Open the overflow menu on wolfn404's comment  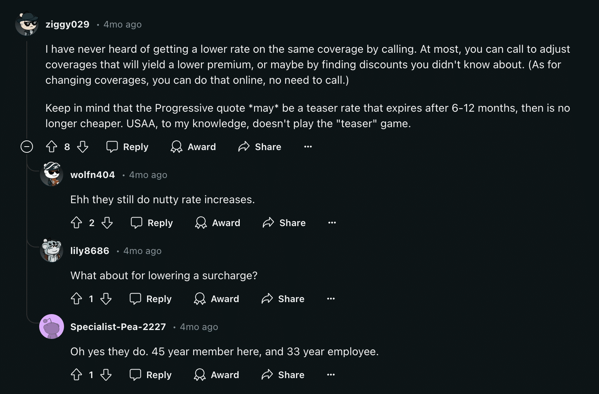pos(332,223)
